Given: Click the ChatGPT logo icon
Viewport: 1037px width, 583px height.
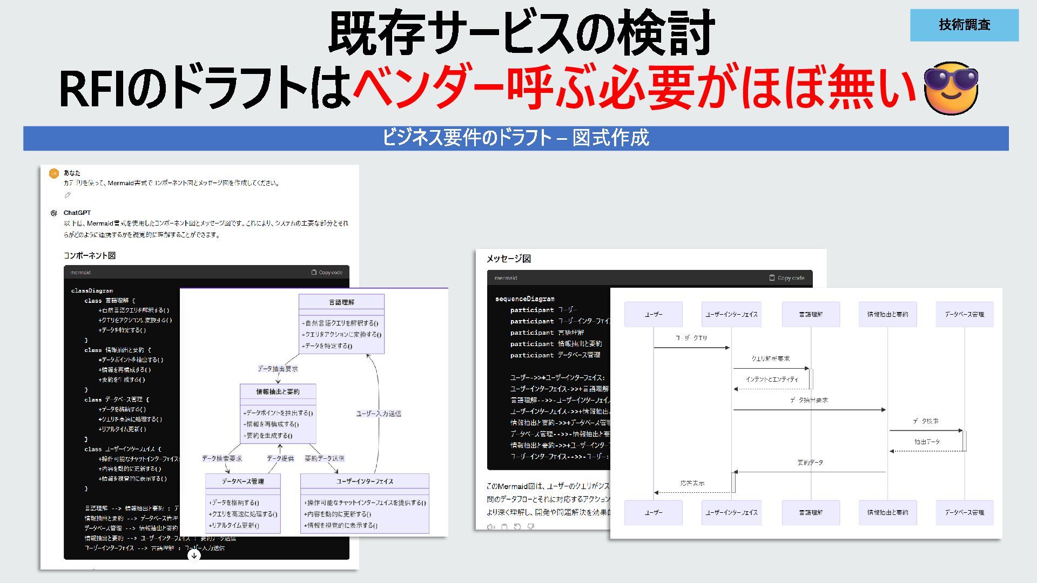Looking at the screenshot, I should (x=53, y=213).
